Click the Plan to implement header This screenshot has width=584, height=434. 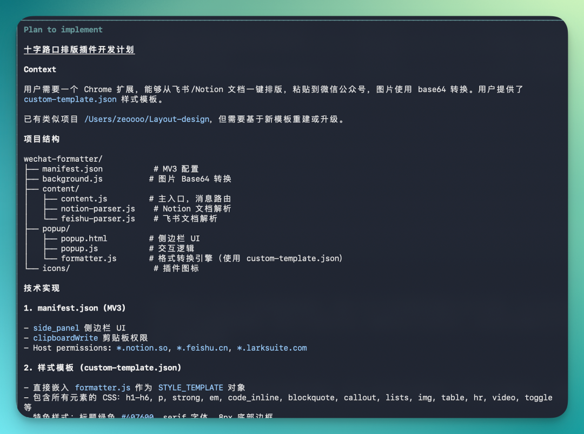pos(63,30)
